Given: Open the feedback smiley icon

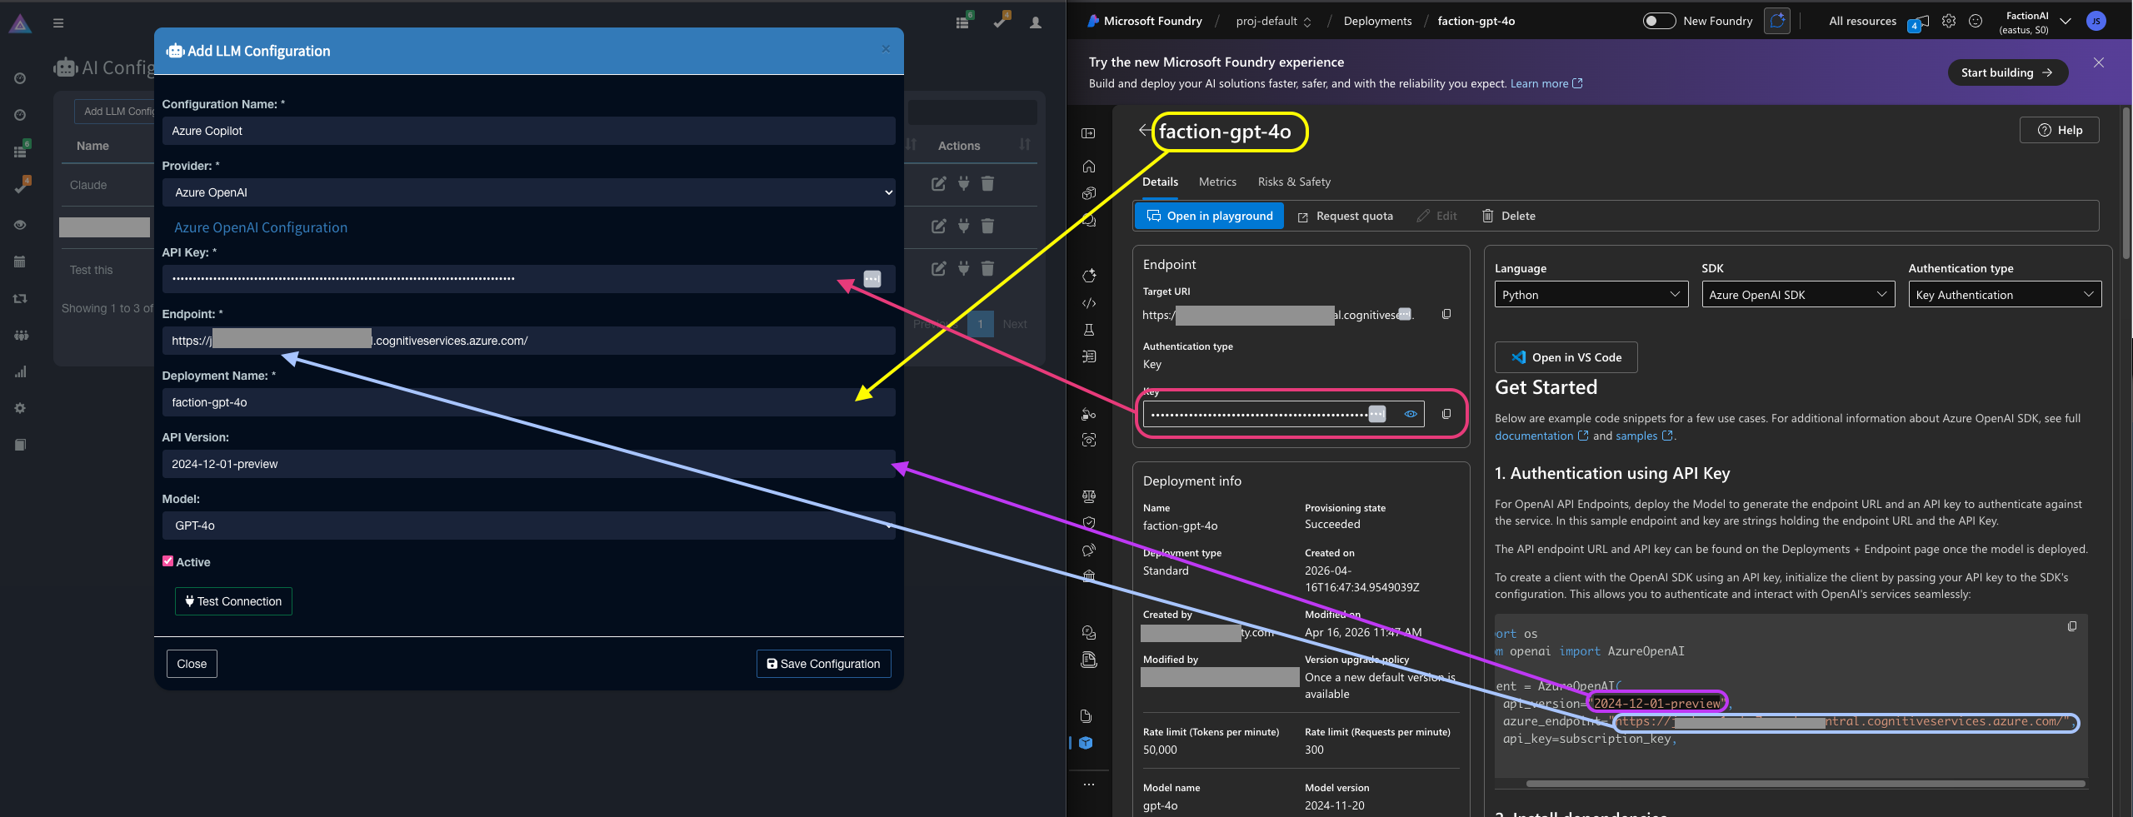Looking at the screenshot, I should click(x=1976, y=22).
